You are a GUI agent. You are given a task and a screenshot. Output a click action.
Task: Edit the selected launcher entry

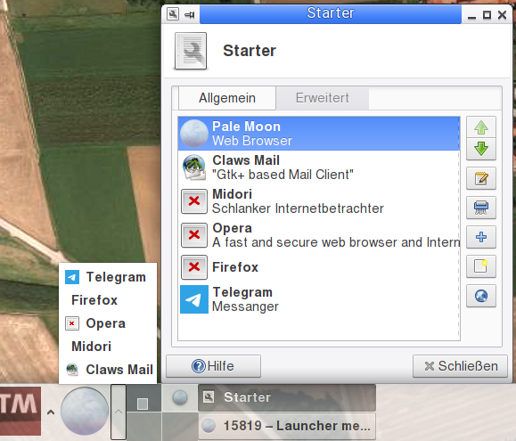[480, 178]
